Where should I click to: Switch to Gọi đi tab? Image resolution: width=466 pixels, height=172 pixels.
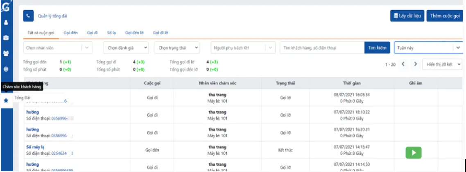click(93, 33)
